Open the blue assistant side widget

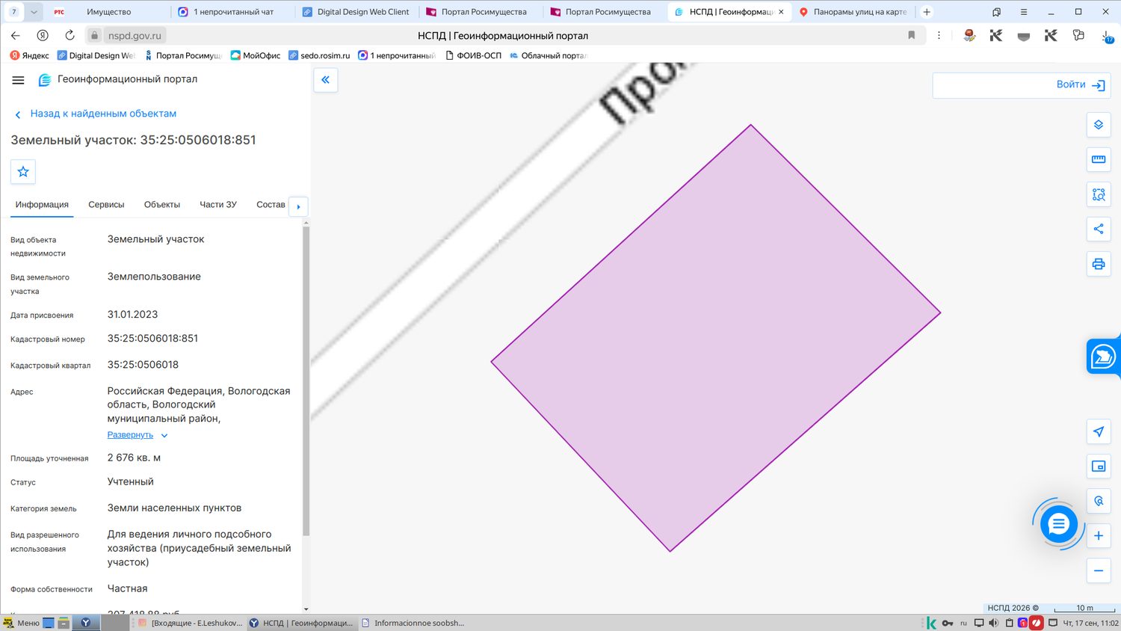pyautogui.click(x=1103, y=357)
